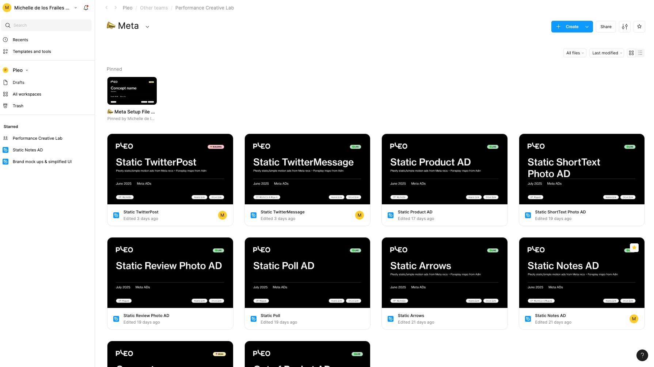Open the Static Product AD thumbnail
The width and height of the screenshot is (654, 367).
pos(444,169)
